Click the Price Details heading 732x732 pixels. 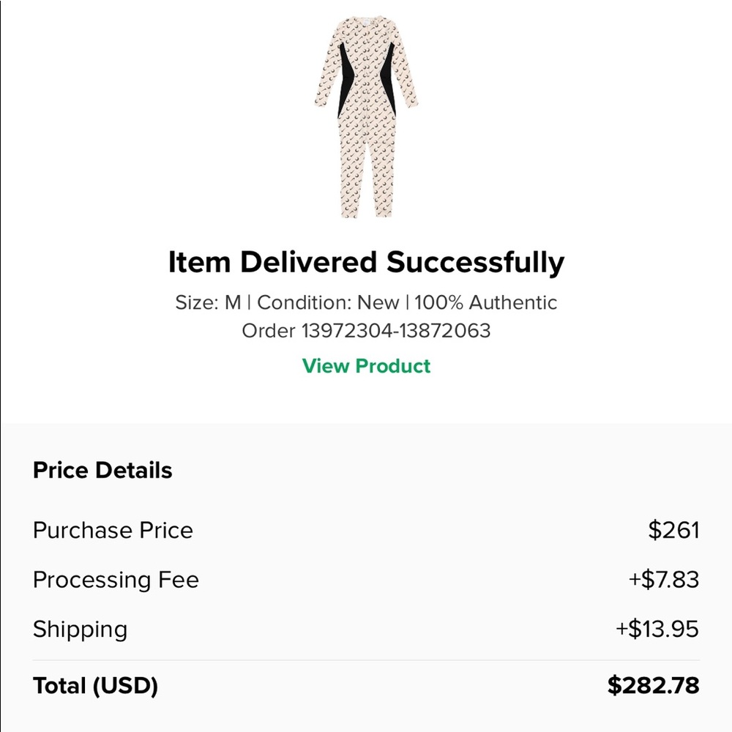coord(102,470)
